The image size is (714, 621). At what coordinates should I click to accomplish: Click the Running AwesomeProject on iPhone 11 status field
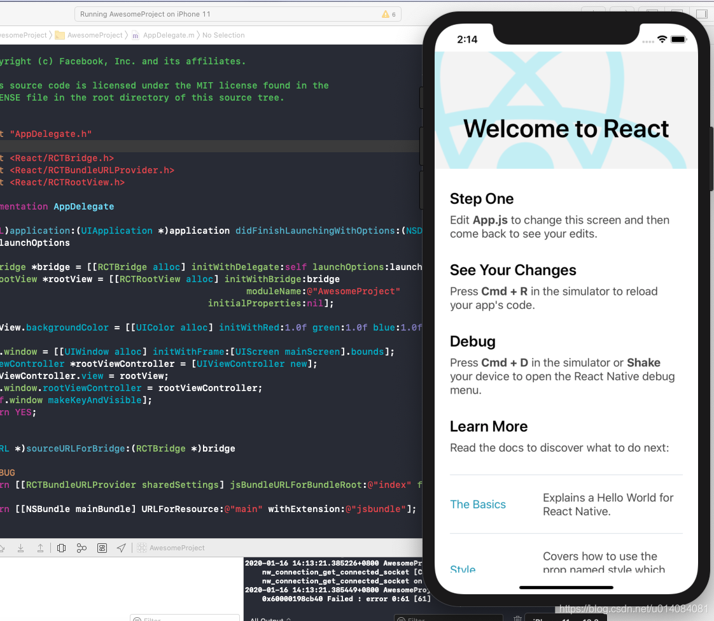pos(238,14)
